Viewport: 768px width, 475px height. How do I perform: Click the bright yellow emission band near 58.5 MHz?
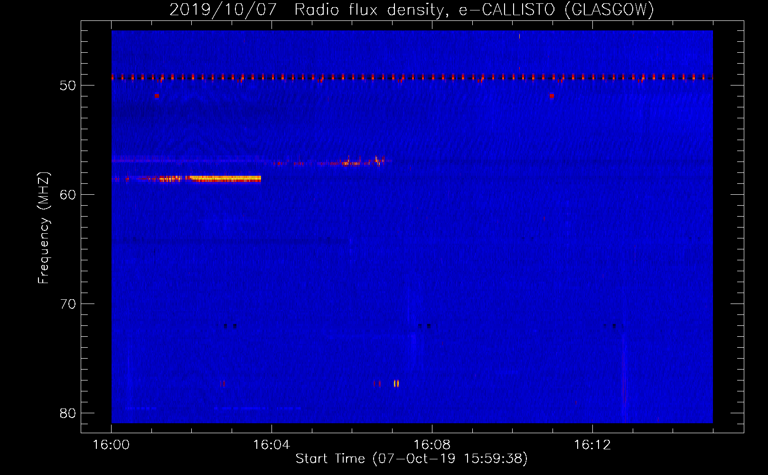pyautogui.click(x=225, y=179)
